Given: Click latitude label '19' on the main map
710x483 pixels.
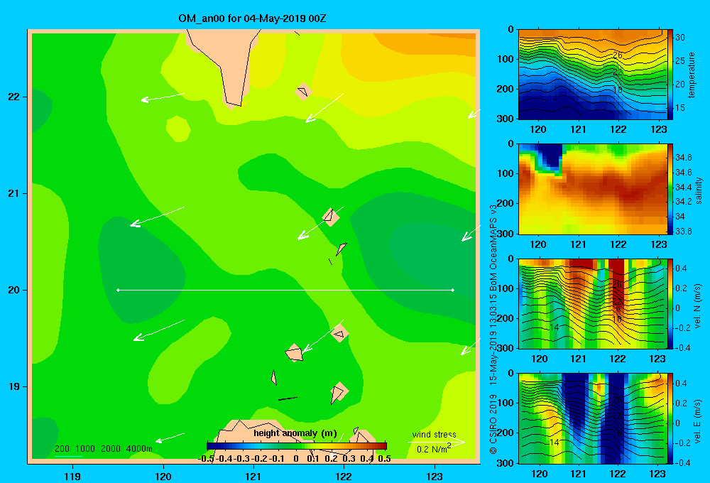Looking at the screenshot, I should [14, 386].
